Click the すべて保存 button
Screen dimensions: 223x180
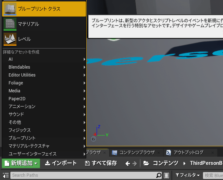click(x=101, y=163)
